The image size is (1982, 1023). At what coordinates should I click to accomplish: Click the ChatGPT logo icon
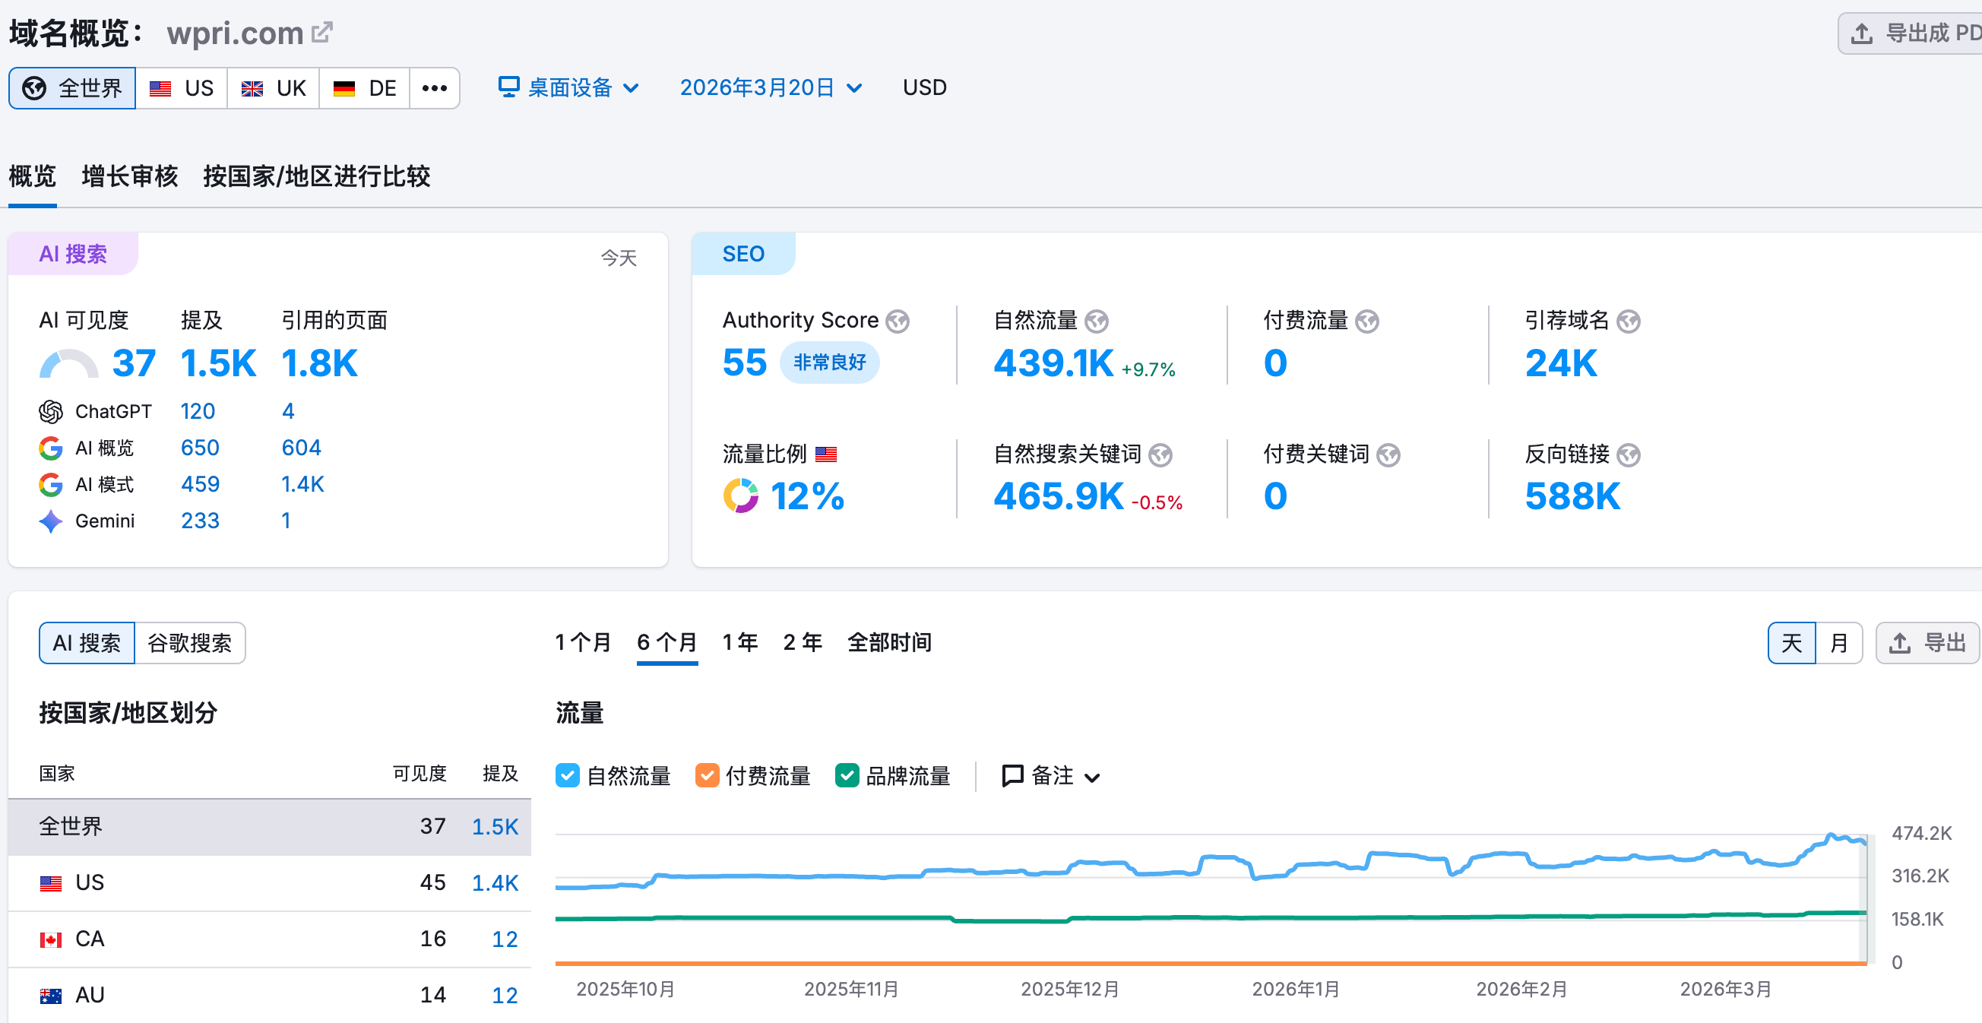tap(51, 412)
